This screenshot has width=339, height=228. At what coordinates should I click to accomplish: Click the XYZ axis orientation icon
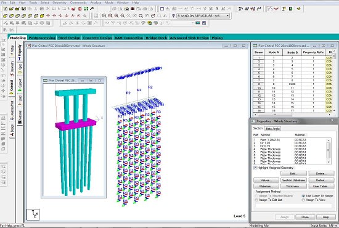coord(33,214)
